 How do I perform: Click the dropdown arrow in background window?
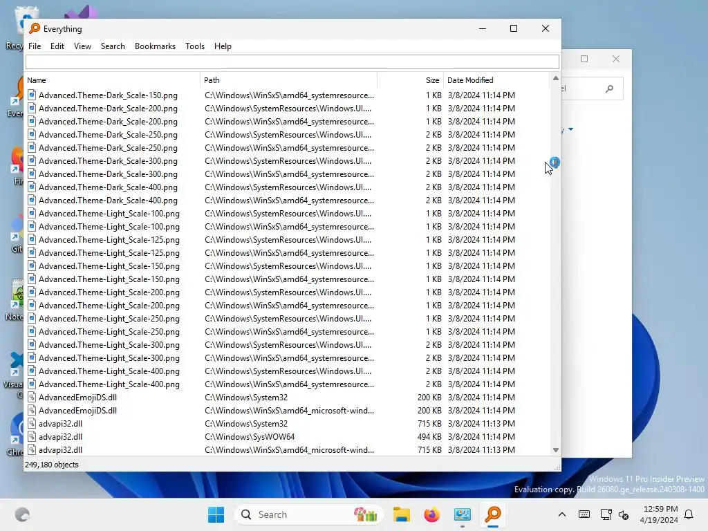[570, 129]
